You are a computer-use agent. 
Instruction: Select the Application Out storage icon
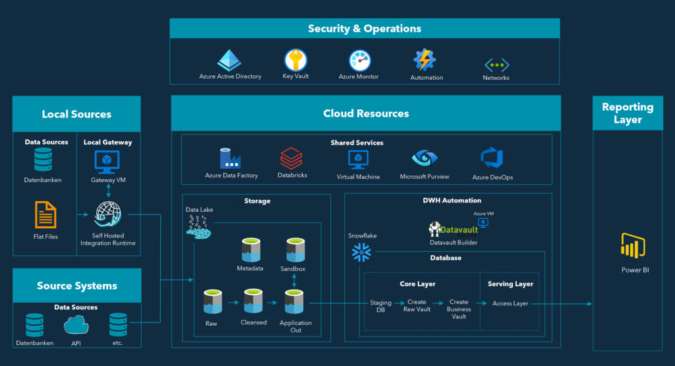point(294,301)
